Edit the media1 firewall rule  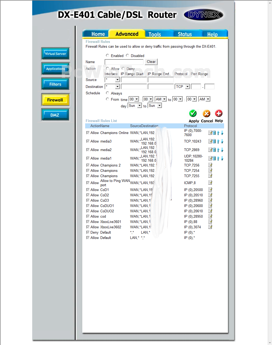point(210,158)
